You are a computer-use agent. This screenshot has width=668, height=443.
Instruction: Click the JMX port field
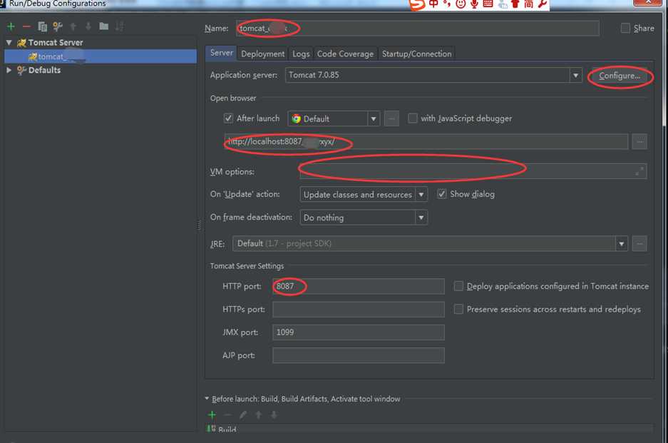(359, 332)
